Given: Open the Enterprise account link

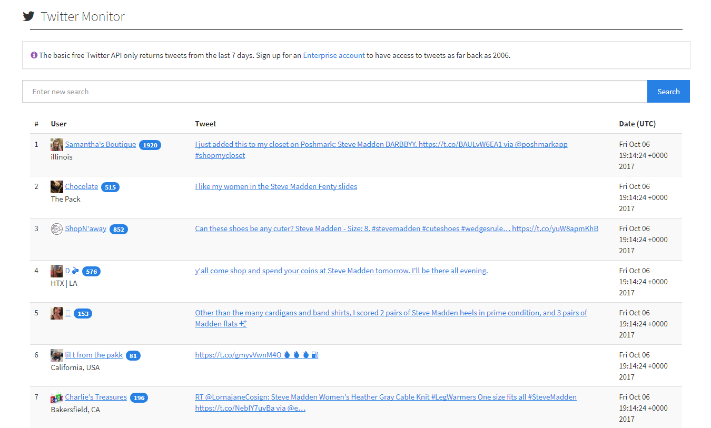Looking at the screenshot, I should coord(334,55).
